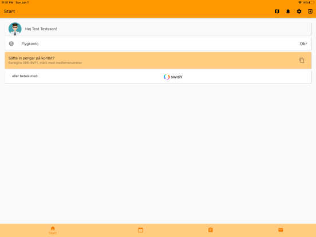Pay with Swish
Image resolution: width=316 pixels, height=237 pixels.
click(x=173, y=77)
